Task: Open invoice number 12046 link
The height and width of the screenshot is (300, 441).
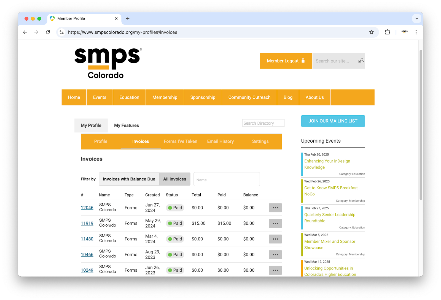Action: click(x=87, y=208)
